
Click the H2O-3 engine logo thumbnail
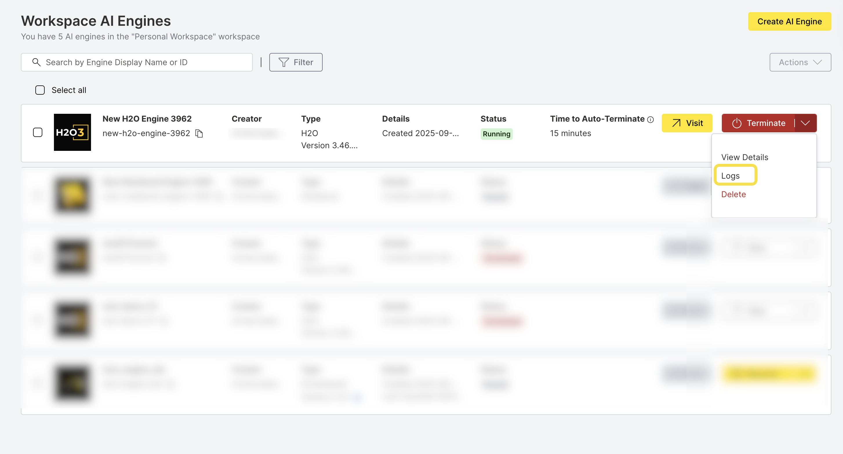pyautogui.click(x=72, y=132)
